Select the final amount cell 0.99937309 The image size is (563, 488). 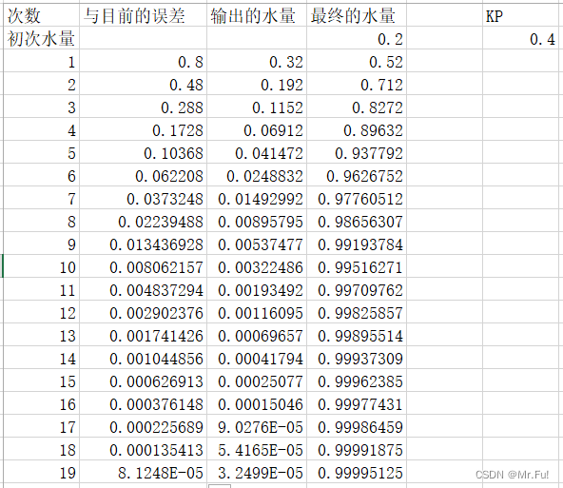coord(357,358)
